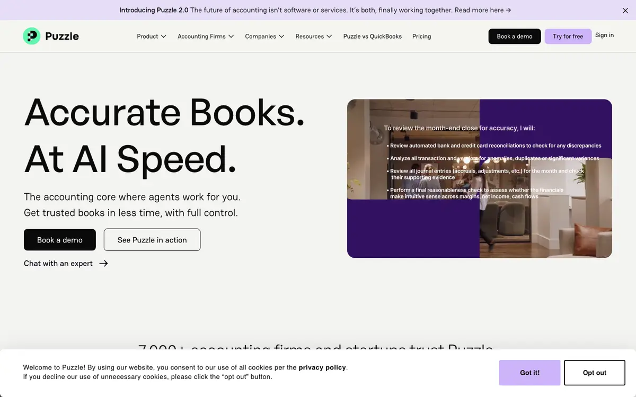This screenshot has height=397, width=636.
Task: Open the privacy policy link
Action: tap(322, 367)
